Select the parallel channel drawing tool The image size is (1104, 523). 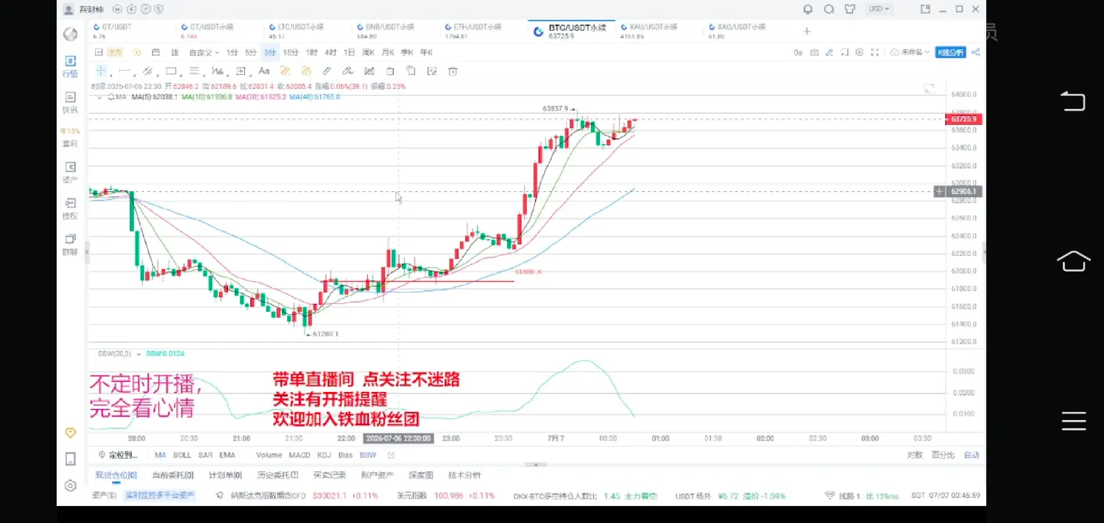(147, 71)
